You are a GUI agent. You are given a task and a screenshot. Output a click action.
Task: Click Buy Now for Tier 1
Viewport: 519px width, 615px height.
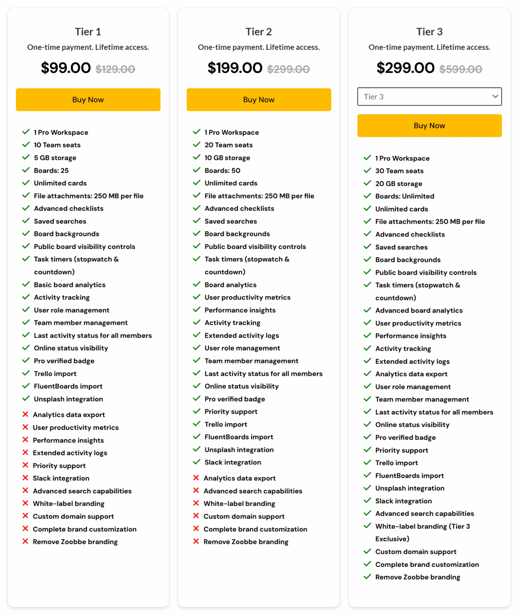click(88, 100)
